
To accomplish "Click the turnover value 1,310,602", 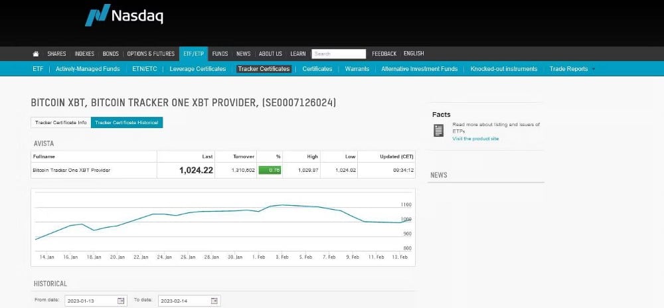I will click(243, 170).
